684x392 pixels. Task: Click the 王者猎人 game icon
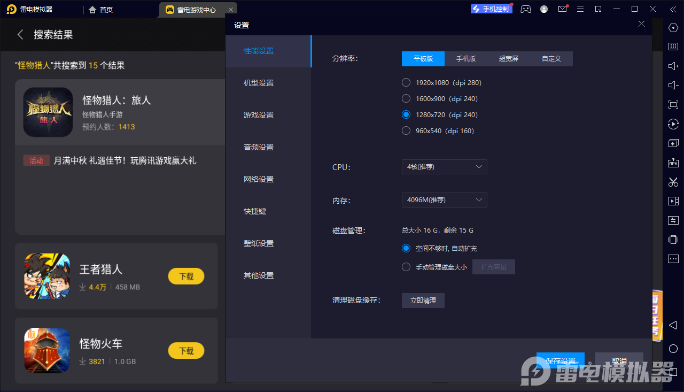tap(47, 276)
